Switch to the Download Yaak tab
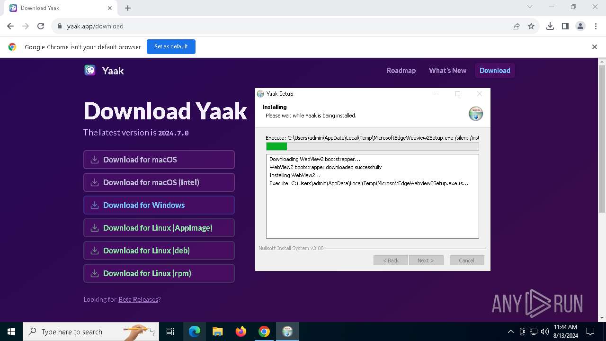Viewport: 606px width, 341px height. [61, 8]
